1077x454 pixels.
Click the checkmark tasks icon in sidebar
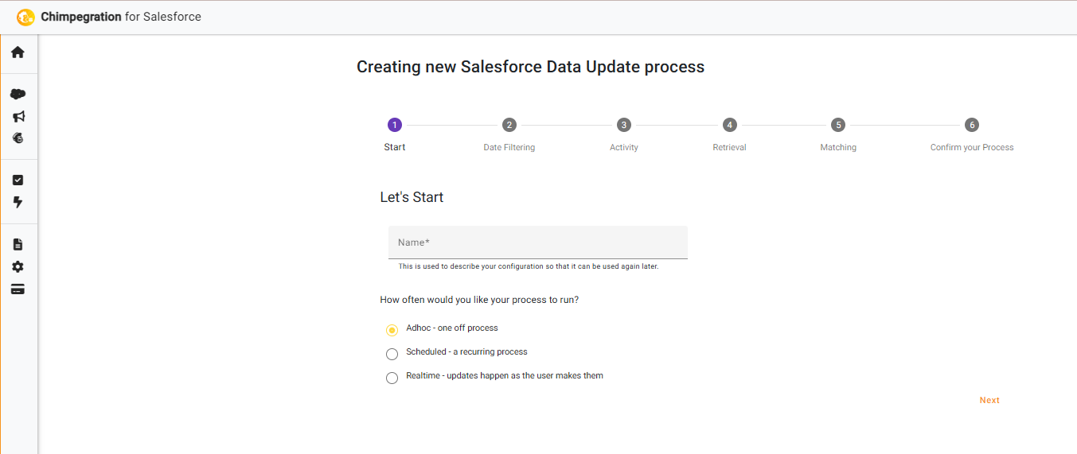18,180
